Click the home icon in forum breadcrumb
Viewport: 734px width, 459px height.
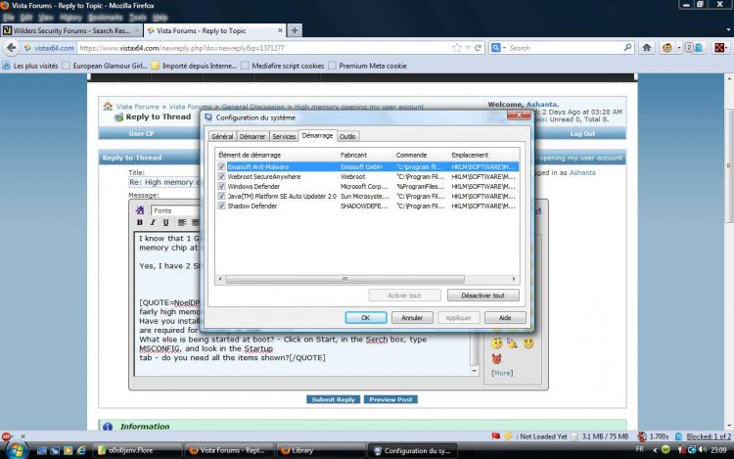coord(108,107)
